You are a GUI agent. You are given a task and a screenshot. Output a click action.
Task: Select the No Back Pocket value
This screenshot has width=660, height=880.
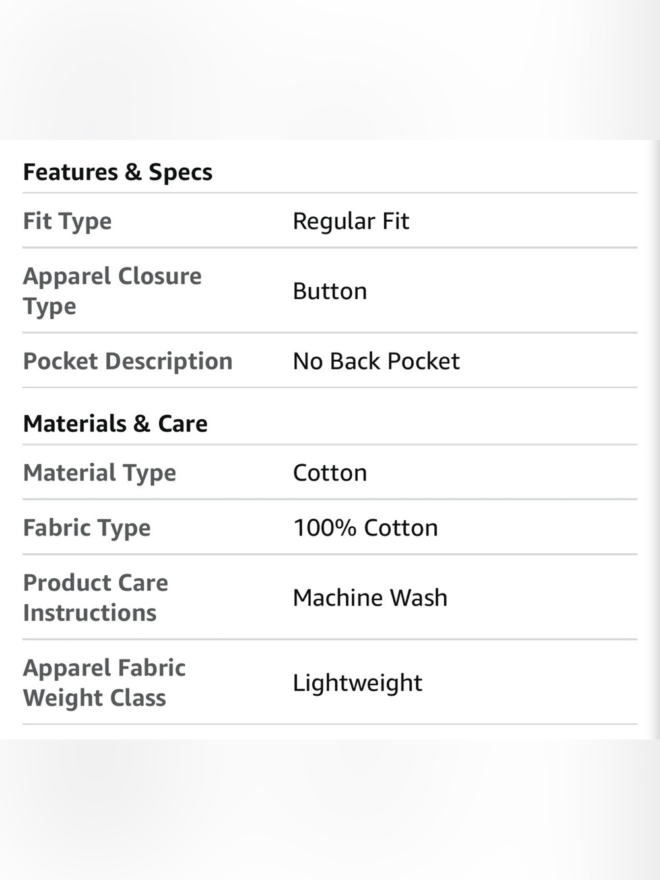(x=376, y=361)
